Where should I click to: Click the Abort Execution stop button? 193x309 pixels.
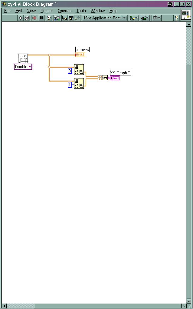[x=34, y=18]
